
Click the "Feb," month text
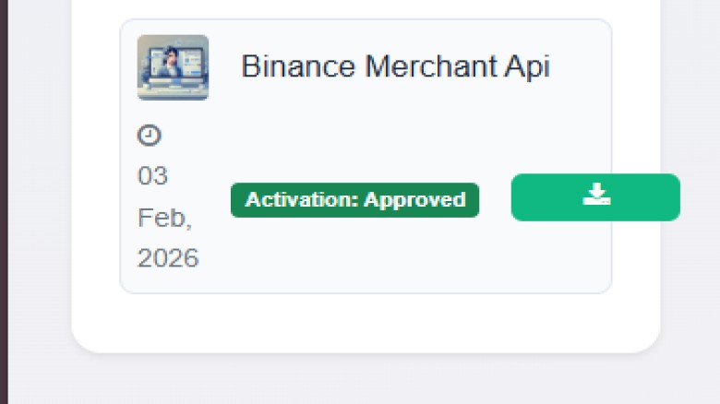point(164,218)
